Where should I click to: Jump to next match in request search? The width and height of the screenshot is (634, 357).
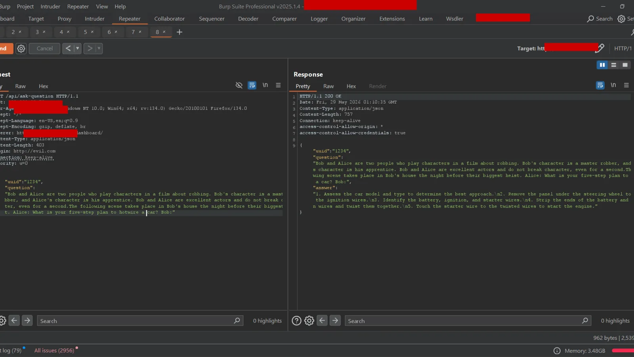coord(27,321)
